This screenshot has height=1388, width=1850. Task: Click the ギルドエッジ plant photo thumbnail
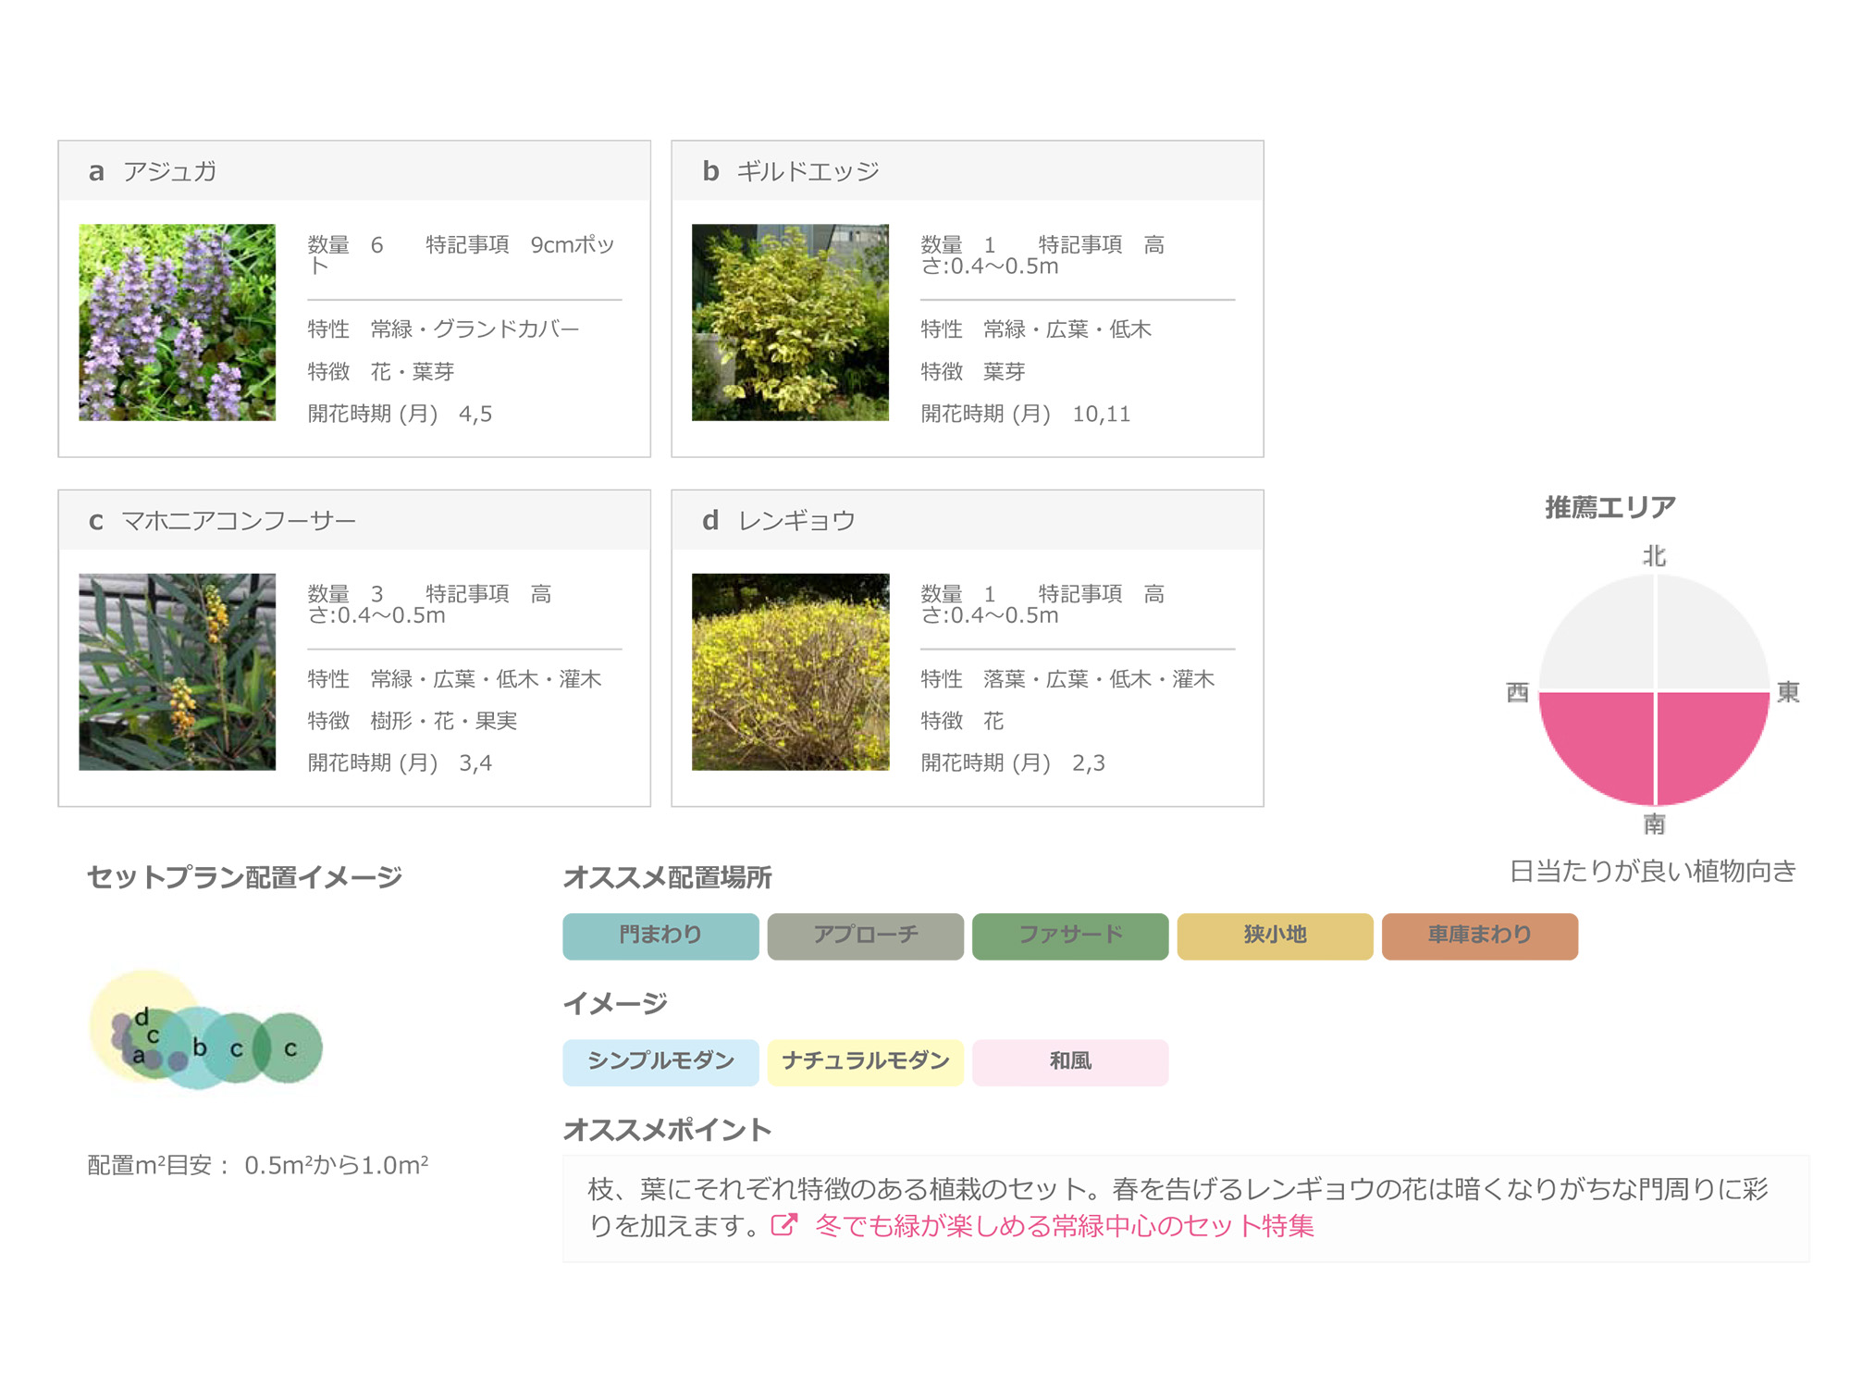click(x=790, y=322)
